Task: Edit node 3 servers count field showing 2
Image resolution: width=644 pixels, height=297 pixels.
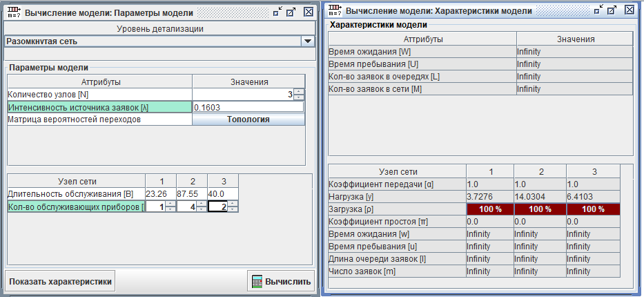Action: pos(218,207)
